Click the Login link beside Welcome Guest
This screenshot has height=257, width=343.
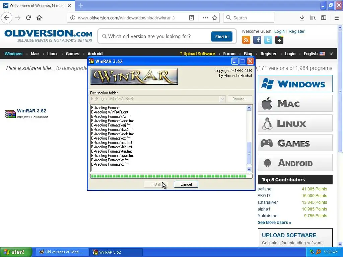coord(279,31)
